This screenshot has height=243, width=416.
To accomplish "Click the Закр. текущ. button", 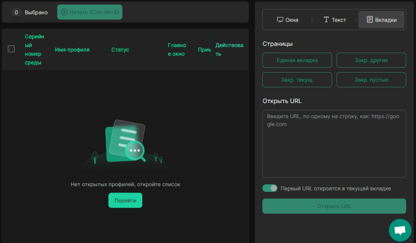I will click(x=297, y=80).
